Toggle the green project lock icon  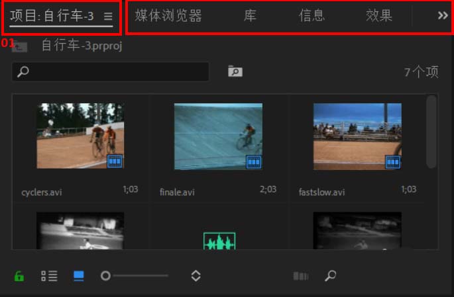click(19, 276)
